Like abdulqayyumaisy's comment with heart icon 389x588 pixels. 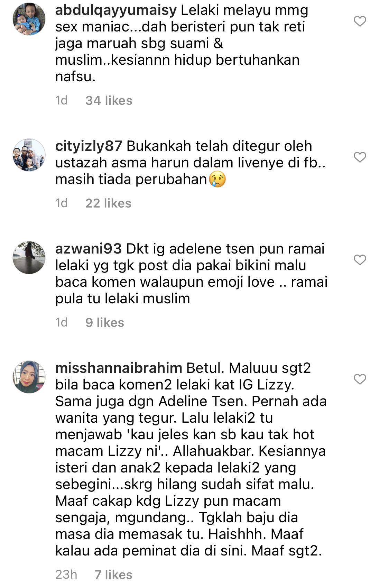(360, 21)
